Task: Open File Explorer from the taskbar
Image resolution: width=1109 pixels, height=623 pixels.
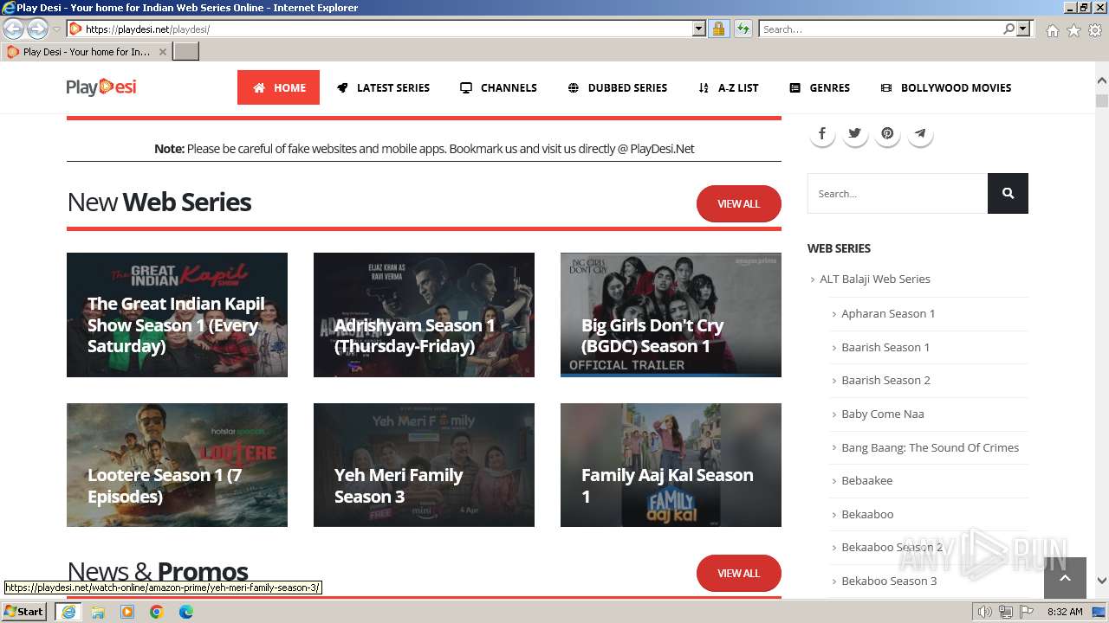Action: [98, 612]
